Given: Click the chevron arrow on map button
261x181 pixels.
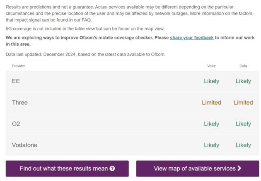Looking at the screenshot, I should pyautogui.click(x=239, y=169).
